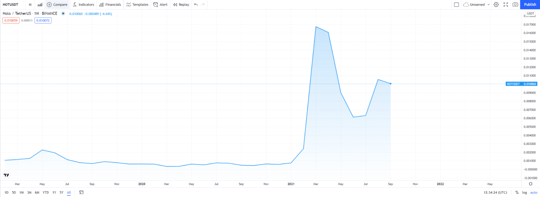The image size is (540, 197).
Task: Open the Financials menu
Action: pyautogui.click(x=110, y=5)
